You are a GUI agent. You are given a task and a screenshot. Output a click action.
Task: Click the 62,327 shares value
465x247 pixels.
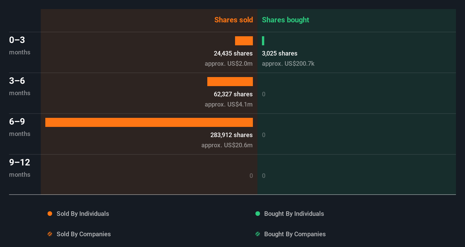(233, 94)
